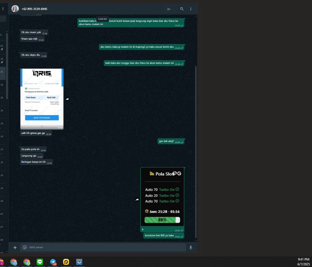Image resolution: width=312 pixels, height=267 pixels.
Task: Open the yellow chat app taskbar icon
Action: [x=66, y=262]
